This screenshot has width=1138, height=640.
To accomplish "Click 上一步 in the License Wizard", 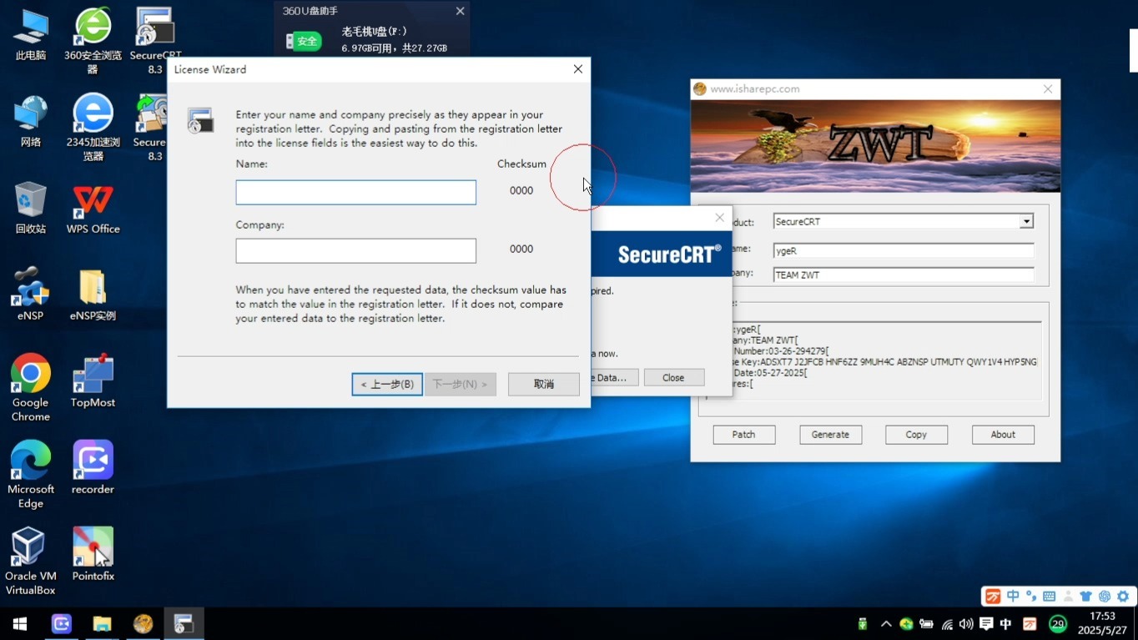I will [386, 384].
